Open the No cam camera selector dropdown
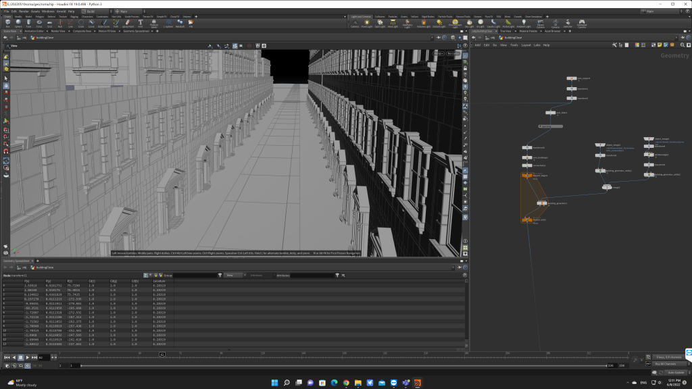 click(x=453, y=53)
